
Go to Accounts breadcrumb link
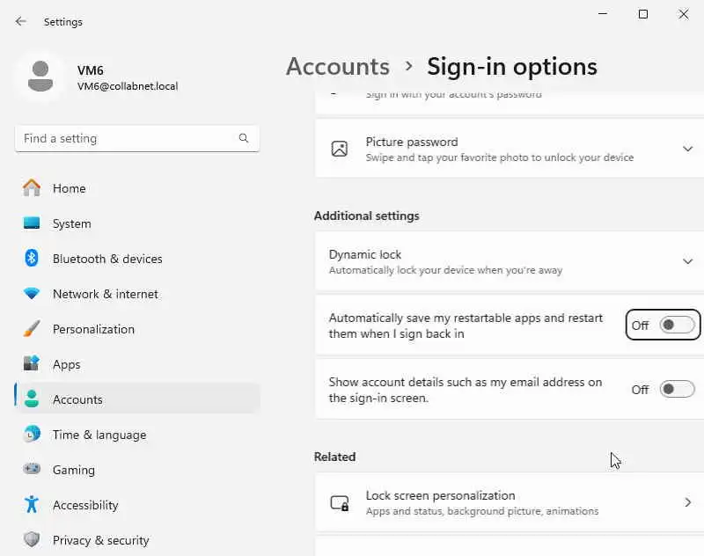338,67
